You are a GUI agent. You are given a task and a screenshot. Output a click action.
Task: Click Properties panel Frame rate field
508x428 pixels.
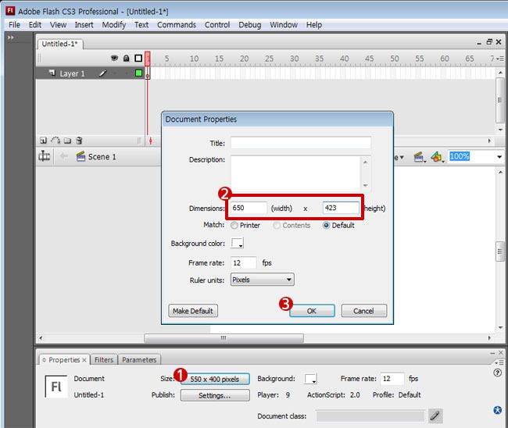392,379
